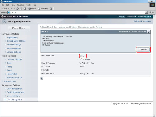
Task: Select the Changes backup method radio
Action: pyautogui.click(x=81, y=59)
